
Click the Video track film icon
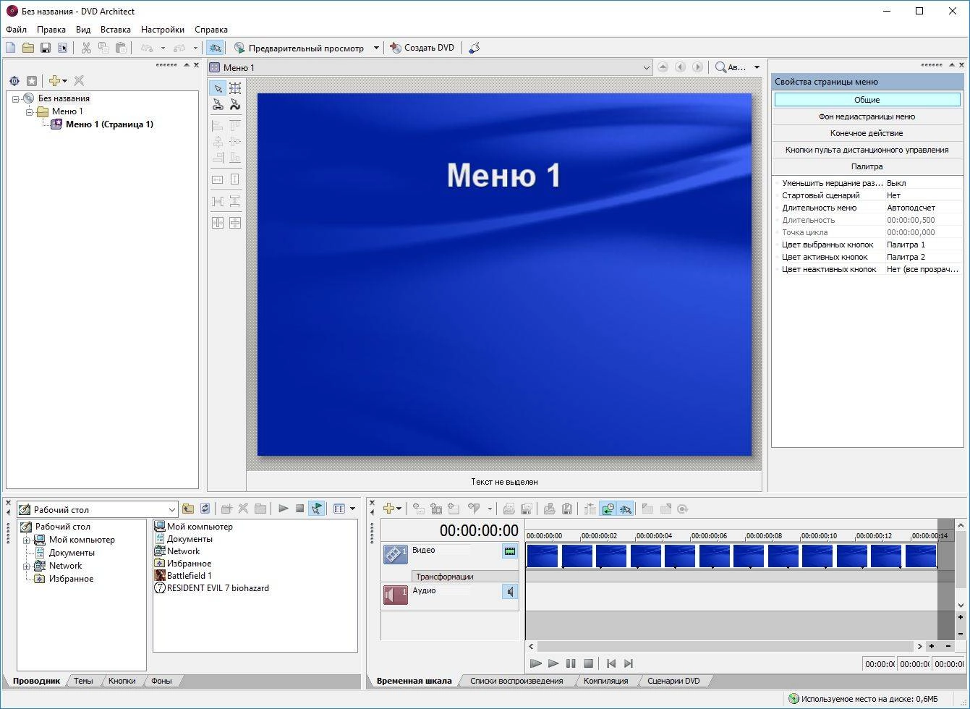pos(395,554)
